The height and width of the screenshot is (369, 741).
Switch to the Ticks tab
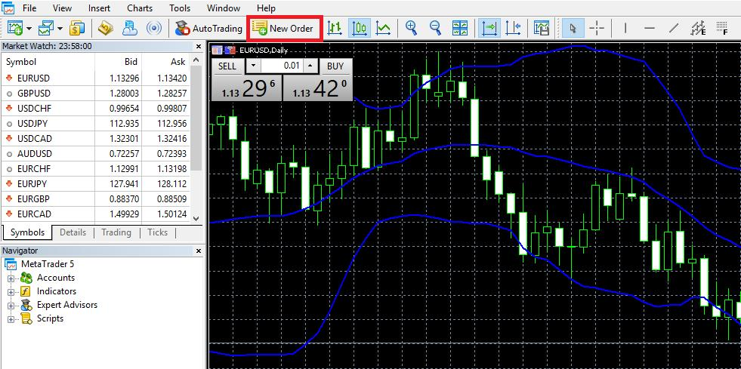click(157, 232)
